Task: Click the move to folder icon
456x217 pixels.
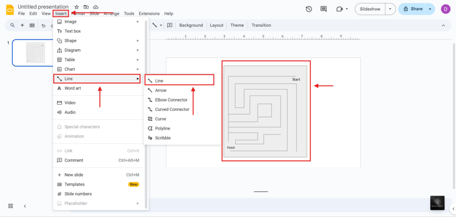Action: (86, 7)
